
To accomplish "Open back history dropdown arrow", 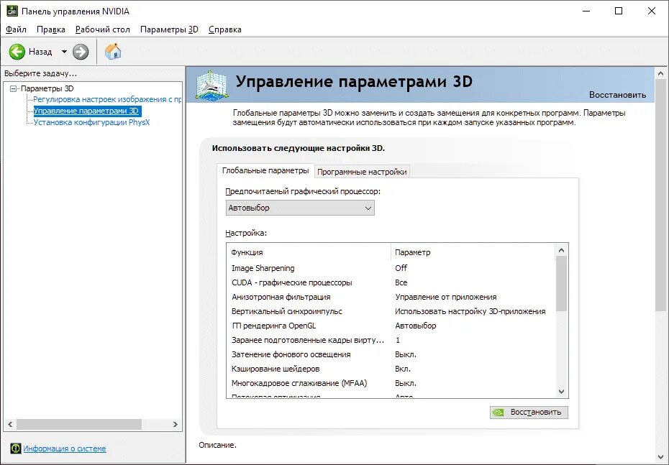I will pyautogui.click(x=64, y=52).
